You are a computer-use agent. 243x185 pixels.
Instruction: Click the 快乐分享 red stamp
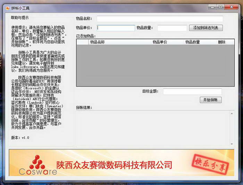click(x=210, y=164)
